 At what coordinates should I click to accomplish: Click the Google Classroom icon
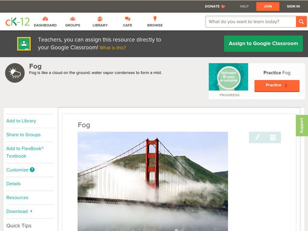24,44
